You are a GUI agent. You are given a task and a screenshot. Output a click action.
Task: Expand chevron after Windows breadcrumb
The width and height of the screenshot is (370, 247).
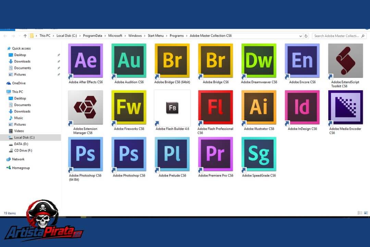[145, 36]
